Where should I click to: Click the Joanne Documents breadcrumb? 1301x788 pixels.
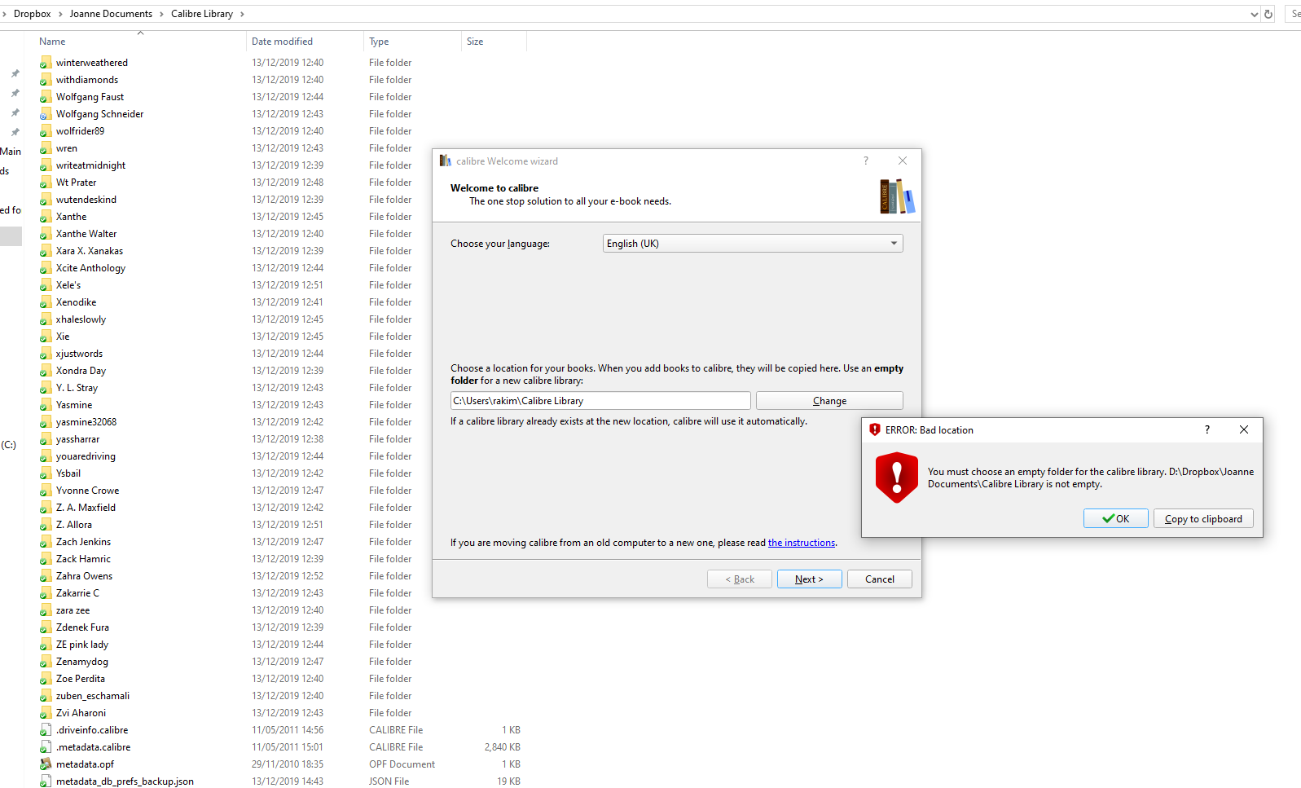(x=111, y=14)
